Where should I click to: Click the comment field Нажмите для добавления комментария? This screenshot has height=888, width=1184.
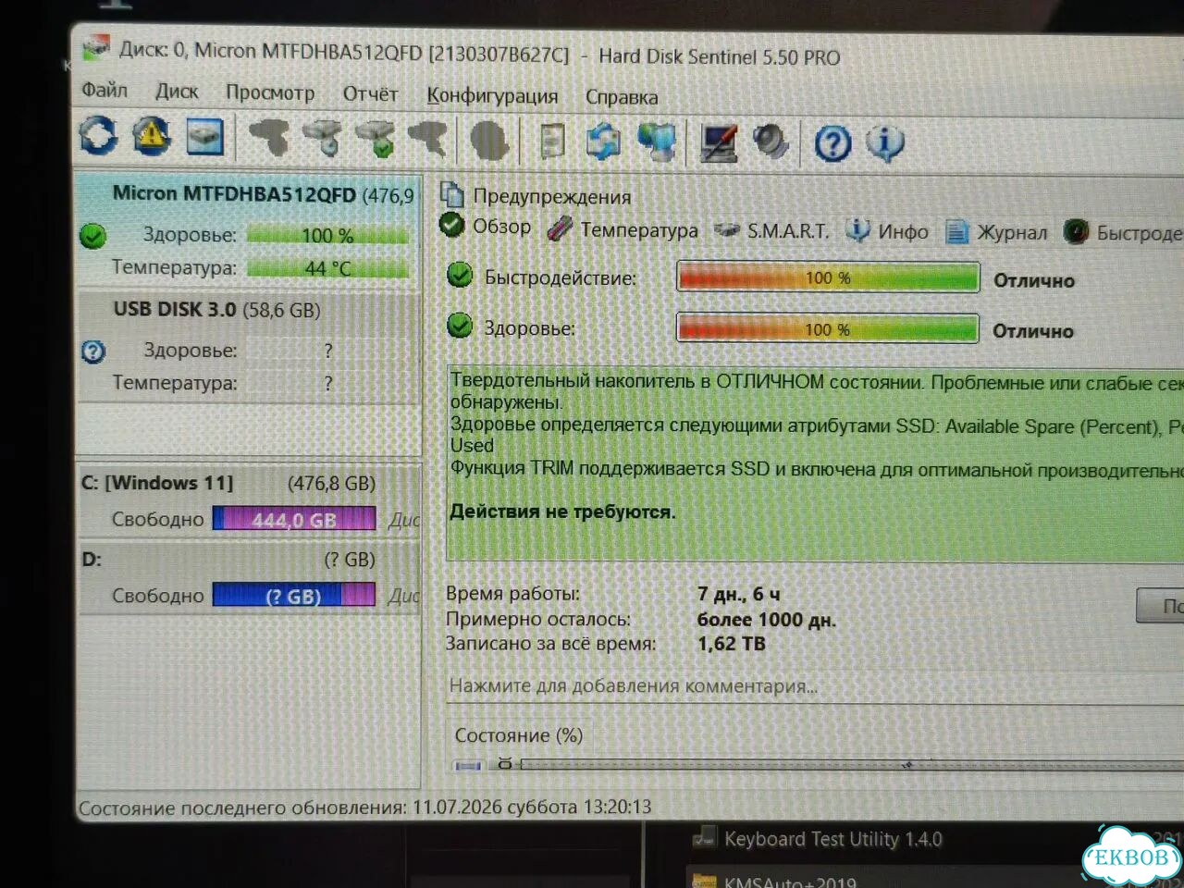click(x=814, y=686)
